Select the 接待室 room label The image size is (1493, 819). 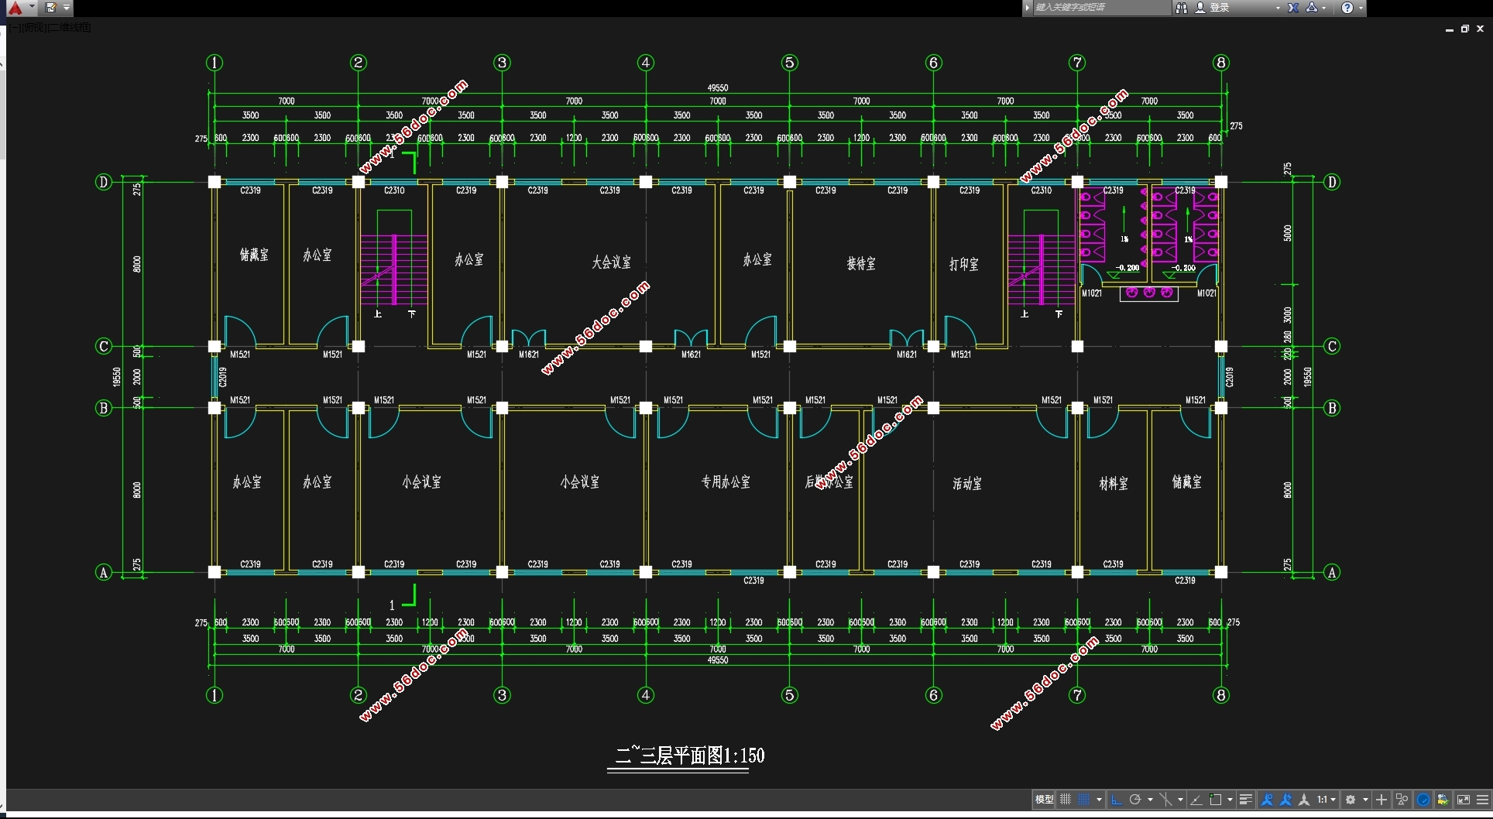[861, 264]
